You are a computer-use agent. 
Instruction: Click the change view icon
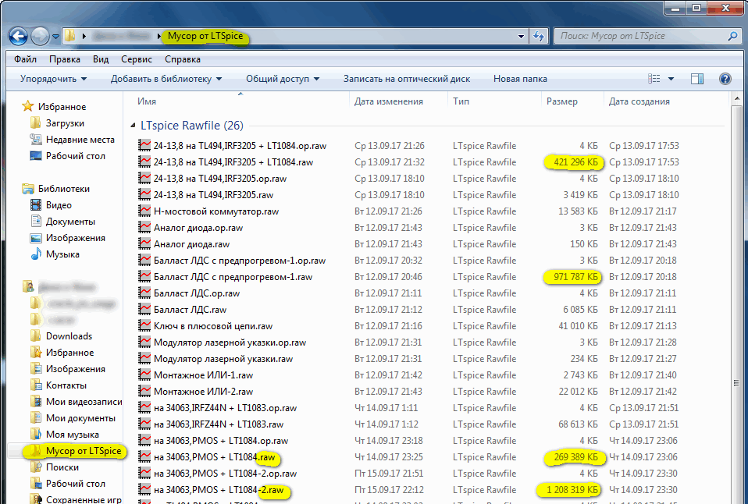click(654, 79)
